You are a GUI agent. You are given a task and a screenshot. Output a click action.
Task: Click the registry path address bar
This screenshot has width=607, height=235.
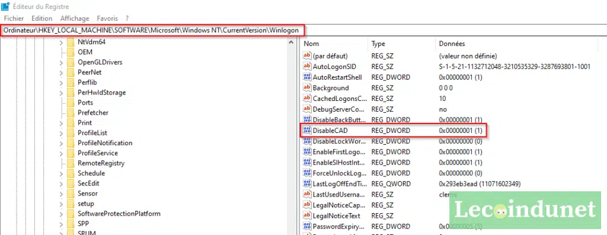point(153,30)
